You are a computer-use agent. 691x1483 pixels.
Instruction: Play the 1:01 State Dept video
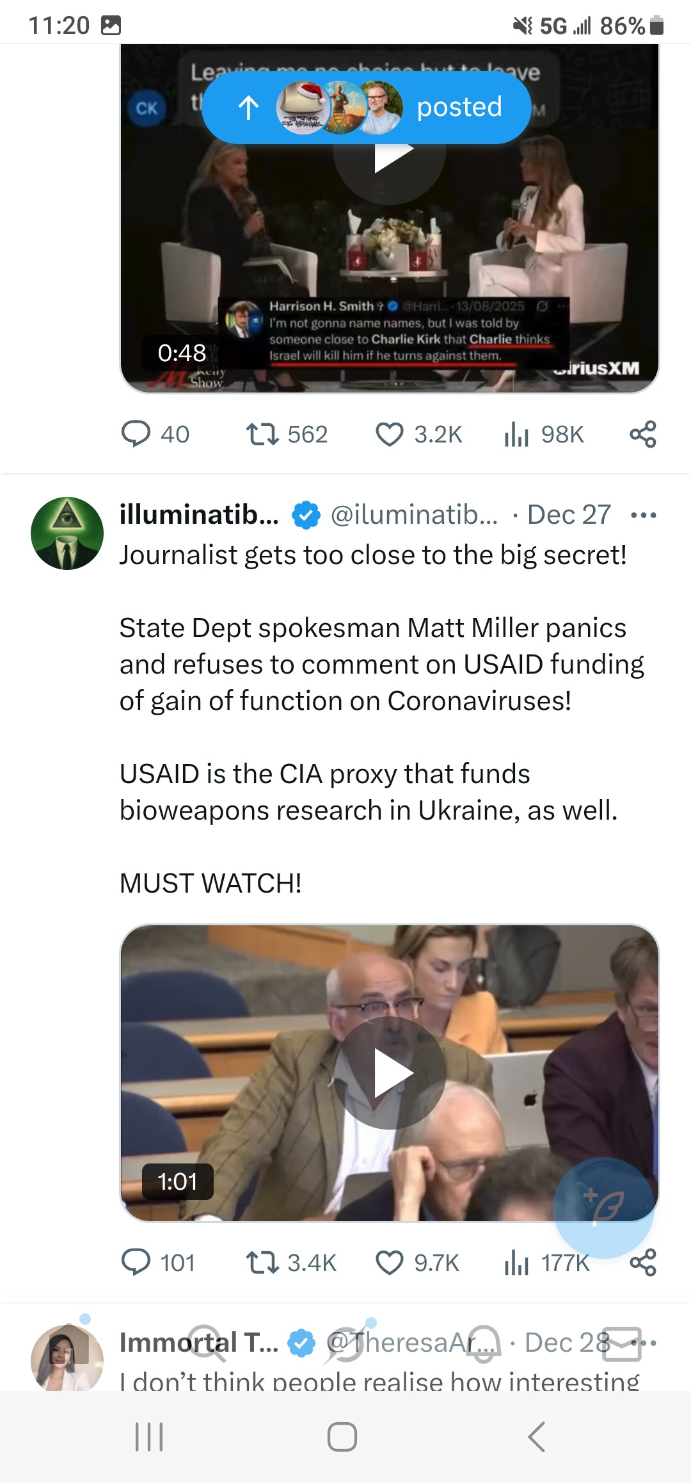pyautogui.click(x=389, y=1073)
